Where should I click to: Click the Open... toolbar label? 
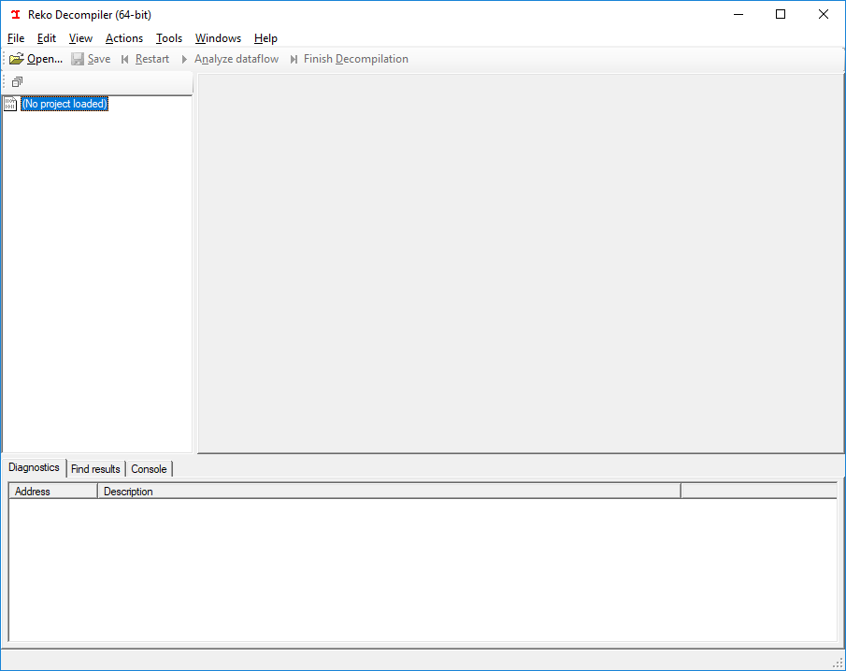click(x=45, y=59)
